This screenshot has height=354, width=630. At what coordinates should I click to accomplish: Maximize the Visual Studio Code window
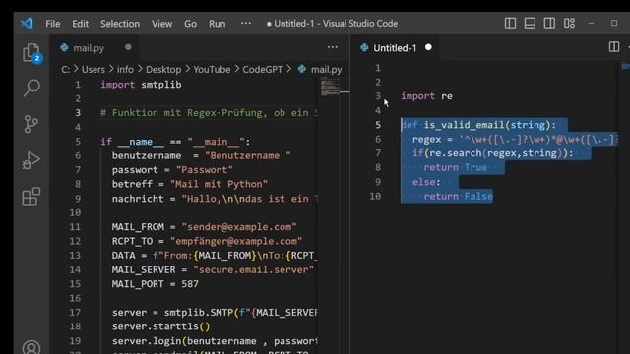(x=614, y=24)
